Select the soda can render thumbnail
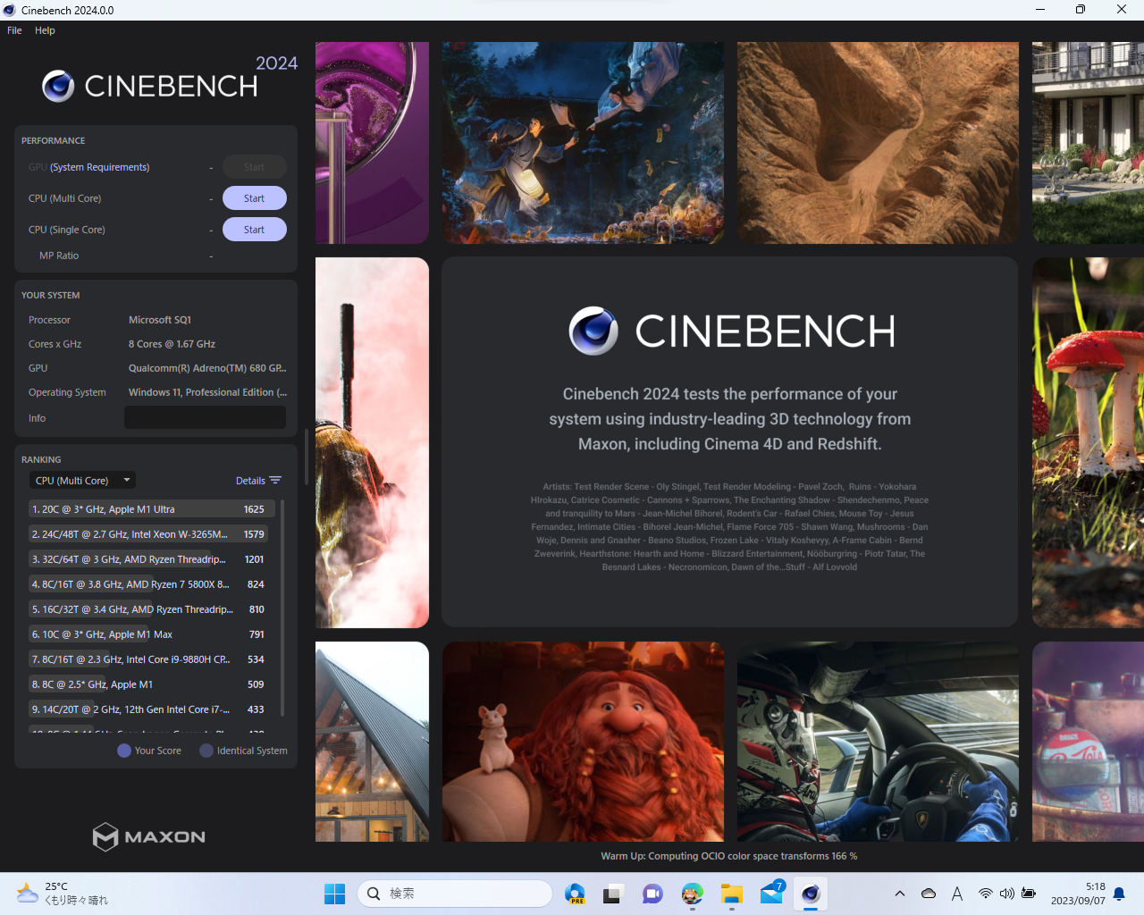 click(x=1089, y=742)
